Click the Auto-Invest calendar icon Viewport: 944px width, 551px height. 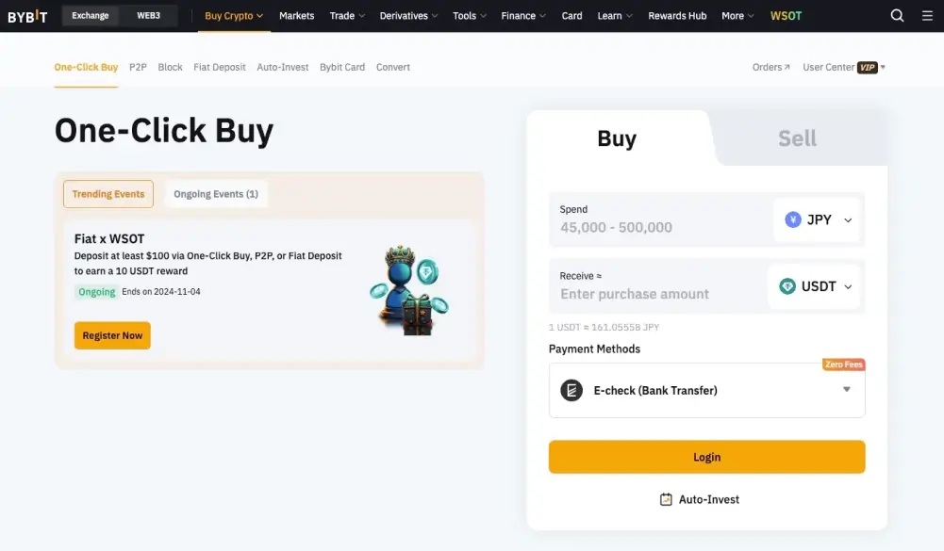666,499
